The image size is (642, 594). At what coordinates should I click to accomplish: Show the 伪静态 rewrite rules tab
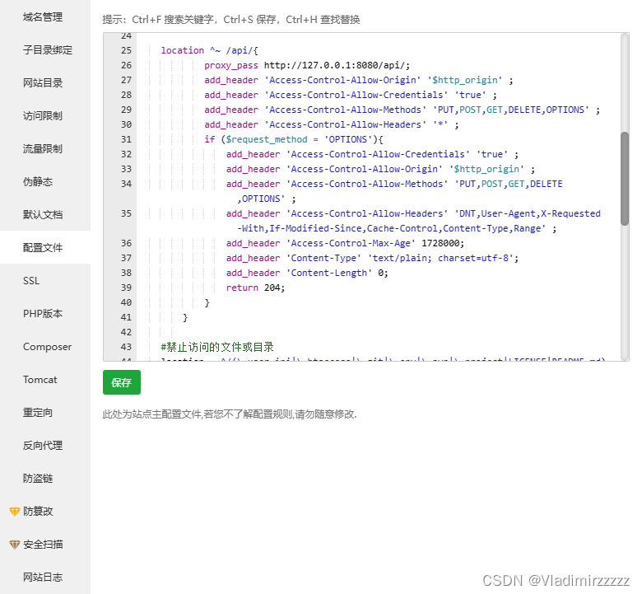pos(38,181)
